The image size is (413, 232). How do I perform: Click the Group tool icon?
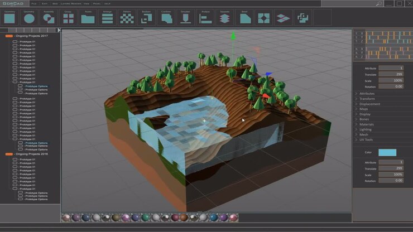pos(68,18)
